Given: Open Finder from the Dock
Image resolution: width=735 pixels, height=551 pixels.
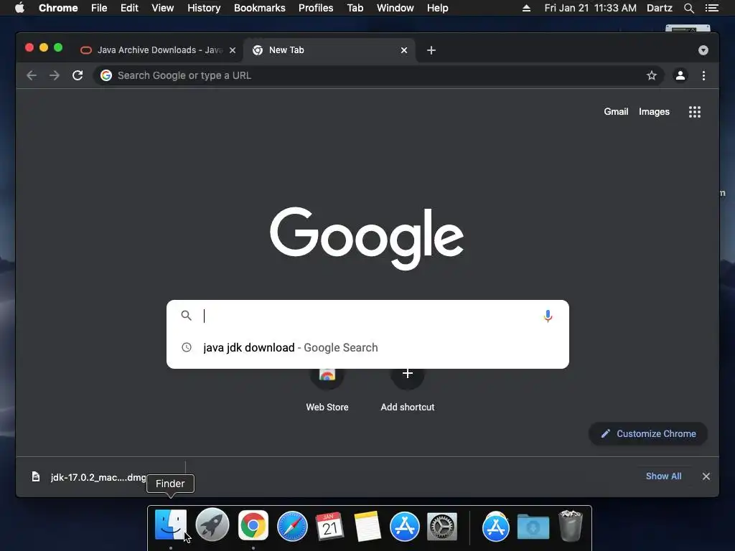Looking at the screenshot, I should (x=171, y=524).
